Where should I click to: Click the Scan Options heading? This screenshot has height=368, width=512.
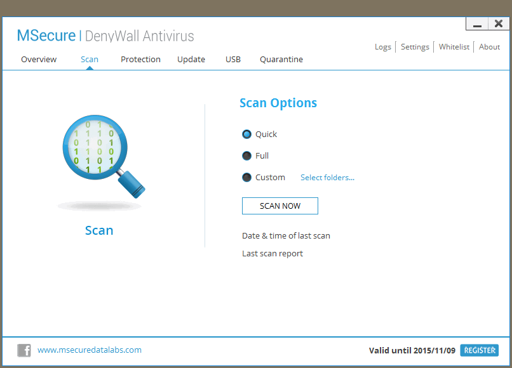click(278, 103)
